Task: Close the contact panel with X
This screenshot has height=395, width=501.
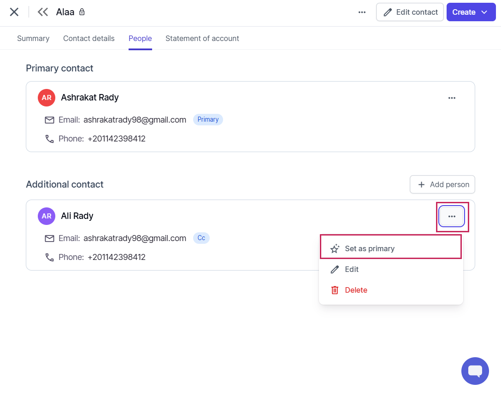Action: (14, 12)
